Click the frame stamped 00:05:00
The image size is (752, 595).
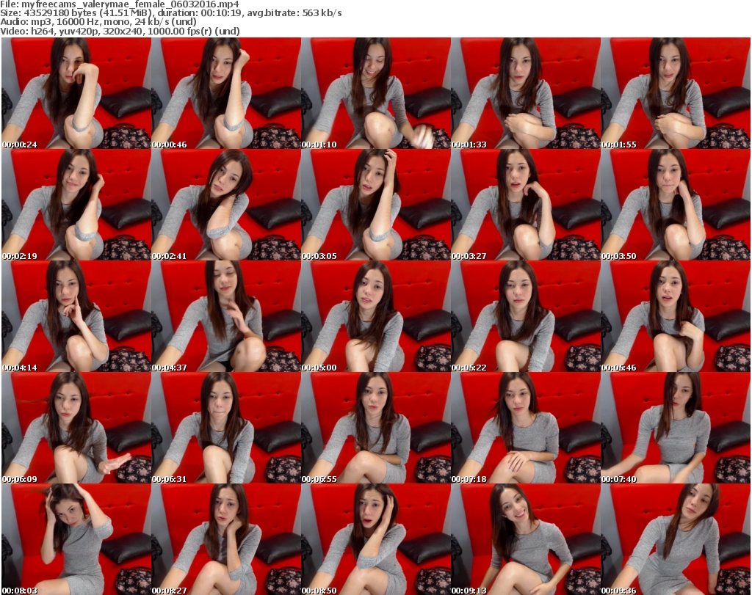[x=376, y=316]
